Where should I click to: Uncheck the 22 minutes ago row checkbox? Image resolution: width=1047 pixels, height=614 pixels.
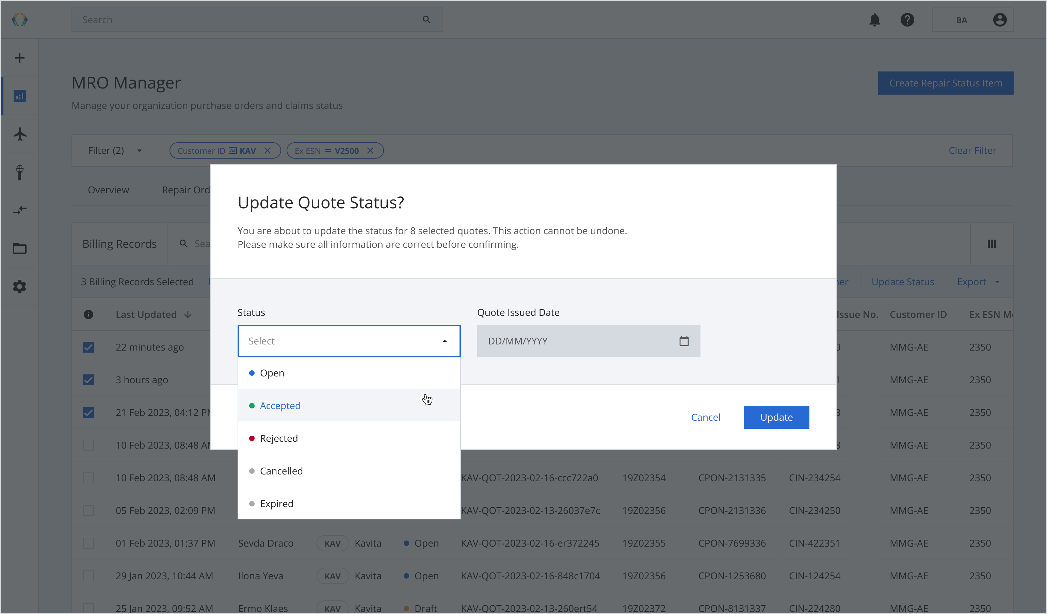(88, 347)
